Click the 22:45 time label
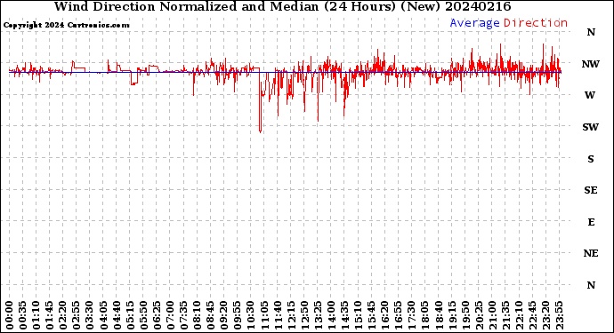 [533, 315]
